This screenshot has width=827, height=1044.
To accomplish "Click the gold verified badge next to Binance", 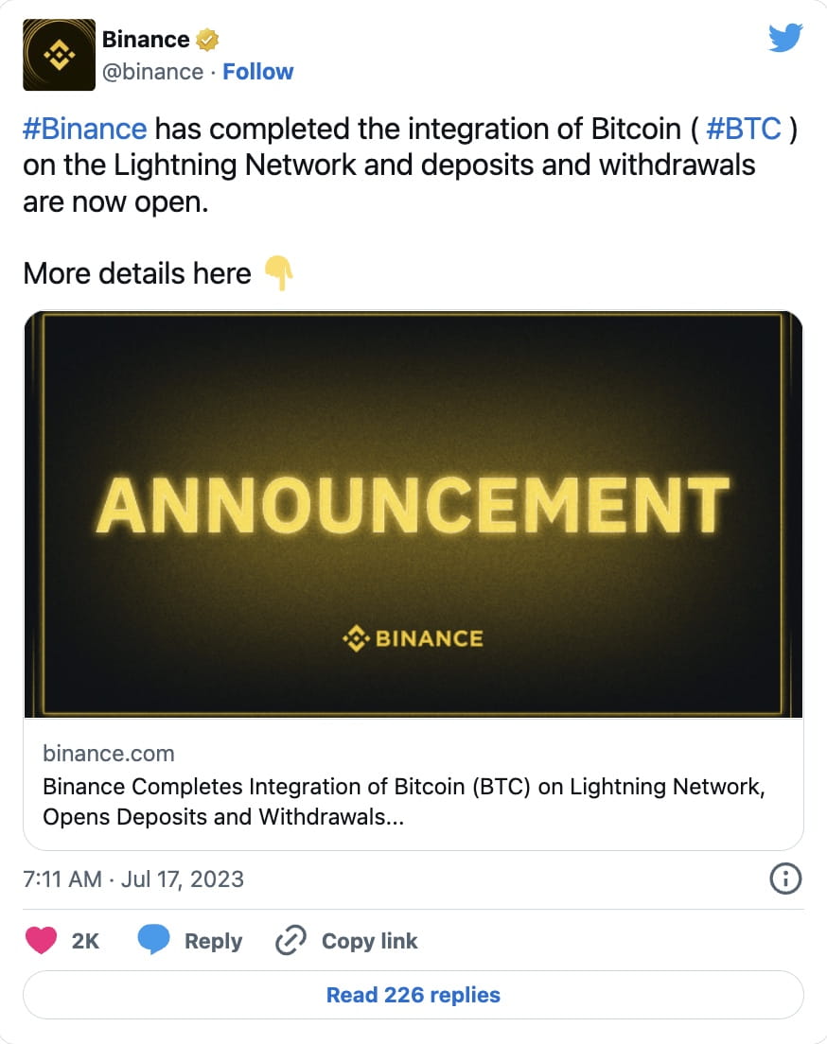I will [x=206, y=39].
